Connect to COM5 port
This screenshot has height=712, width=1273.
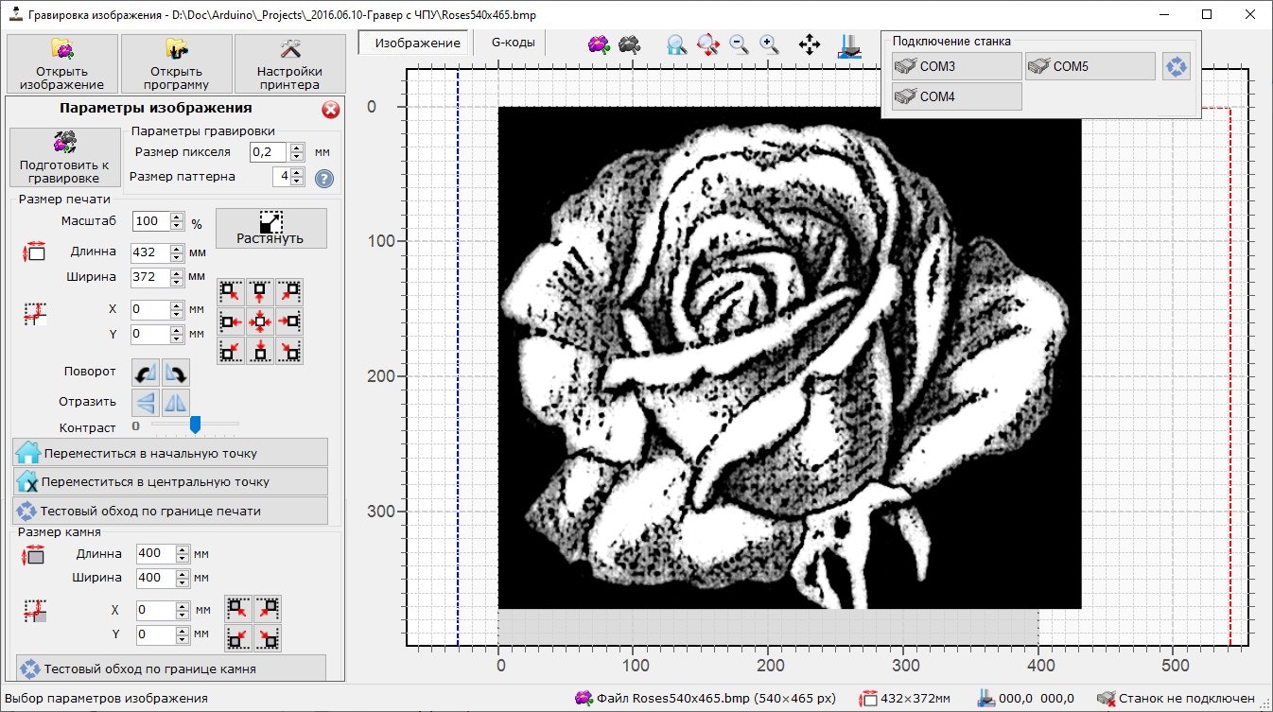pyautogui.click(x=1090, y=66)
